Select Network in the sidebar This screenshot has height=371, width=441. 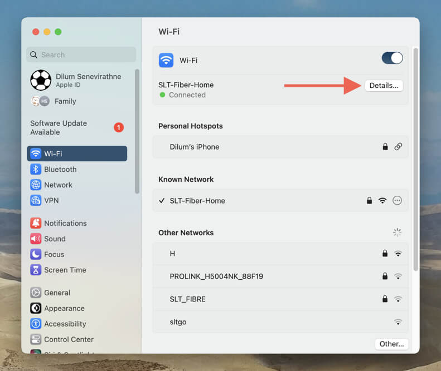77,185
